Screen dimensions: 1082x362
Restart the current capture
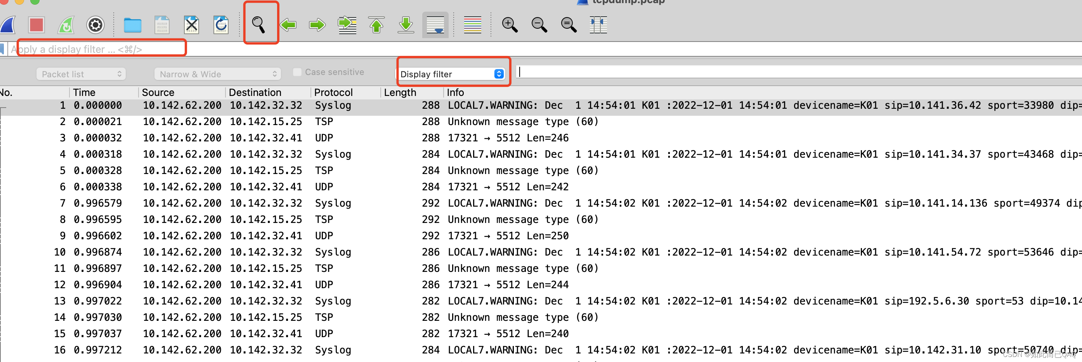click(66, 25)
